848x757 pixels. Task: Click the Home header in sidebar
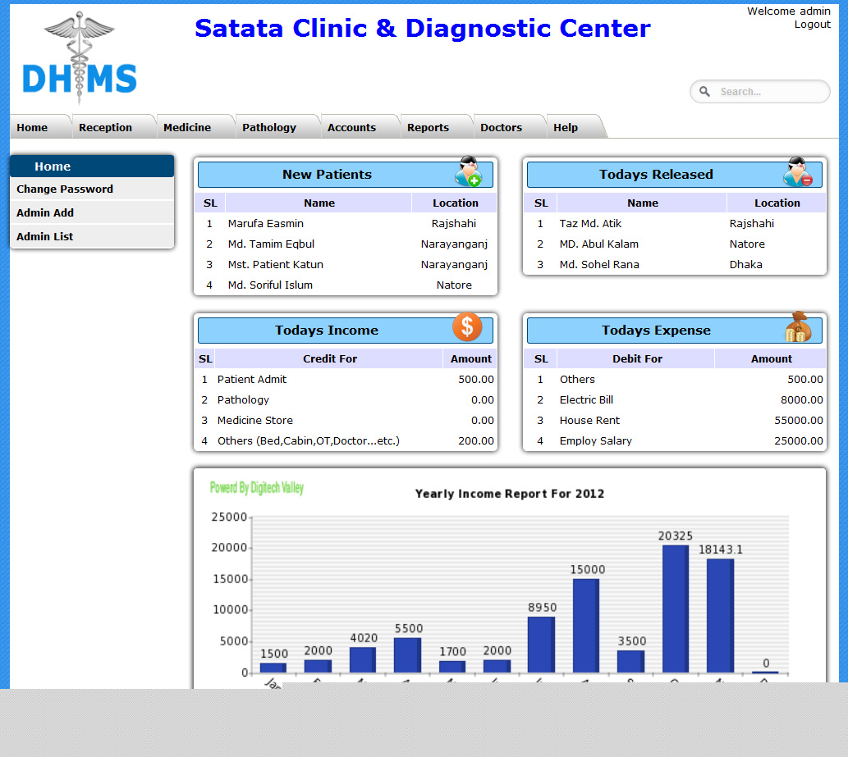point(53,166)
